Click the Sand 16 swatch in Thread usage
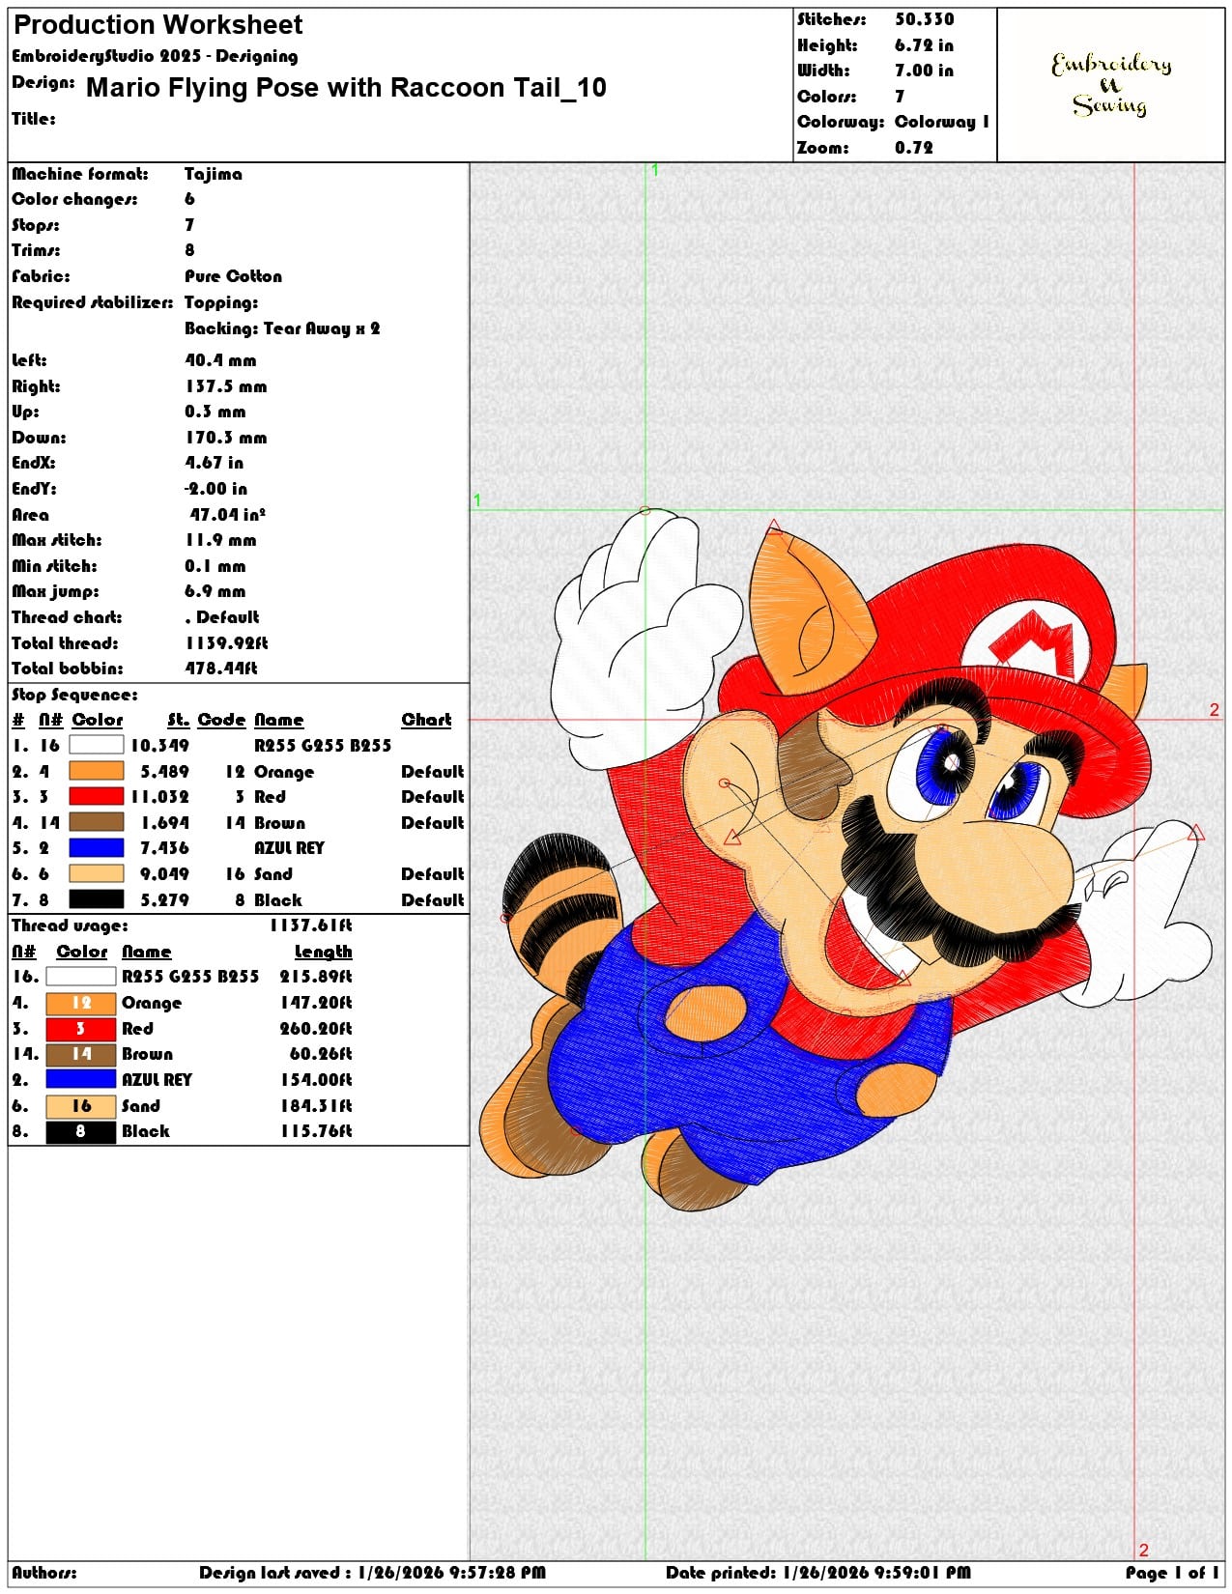Image resolution: width=1232 pixels, height=1594 pixels. click(x=81, y=1105)
